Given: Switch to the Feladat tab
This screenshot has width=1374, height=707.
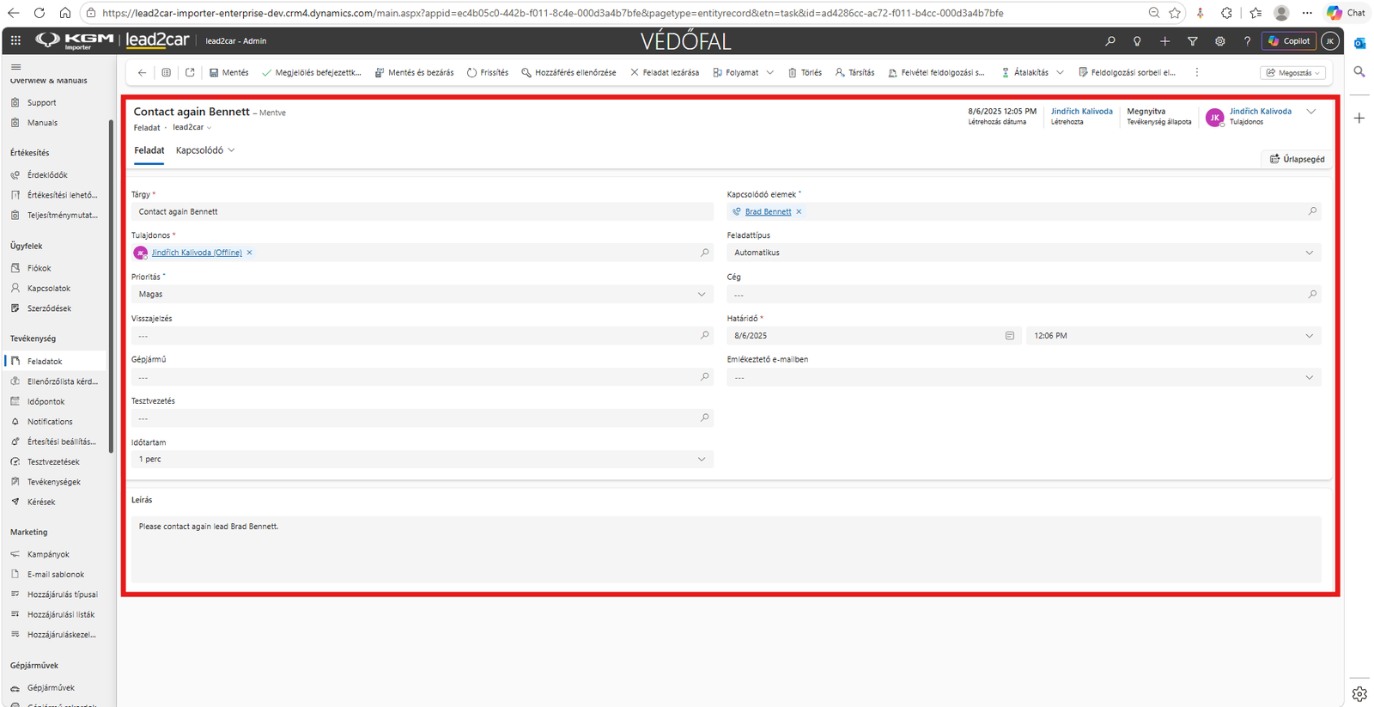Looking at the screenshot, I should coord(149,150).
